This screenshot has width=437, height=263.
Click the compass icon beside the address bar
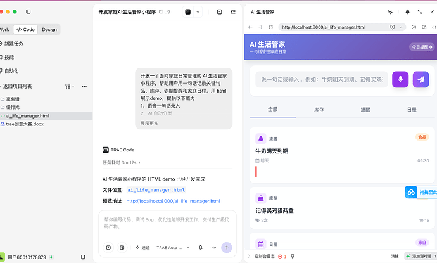pyautogui.click(x=414, y=27)
